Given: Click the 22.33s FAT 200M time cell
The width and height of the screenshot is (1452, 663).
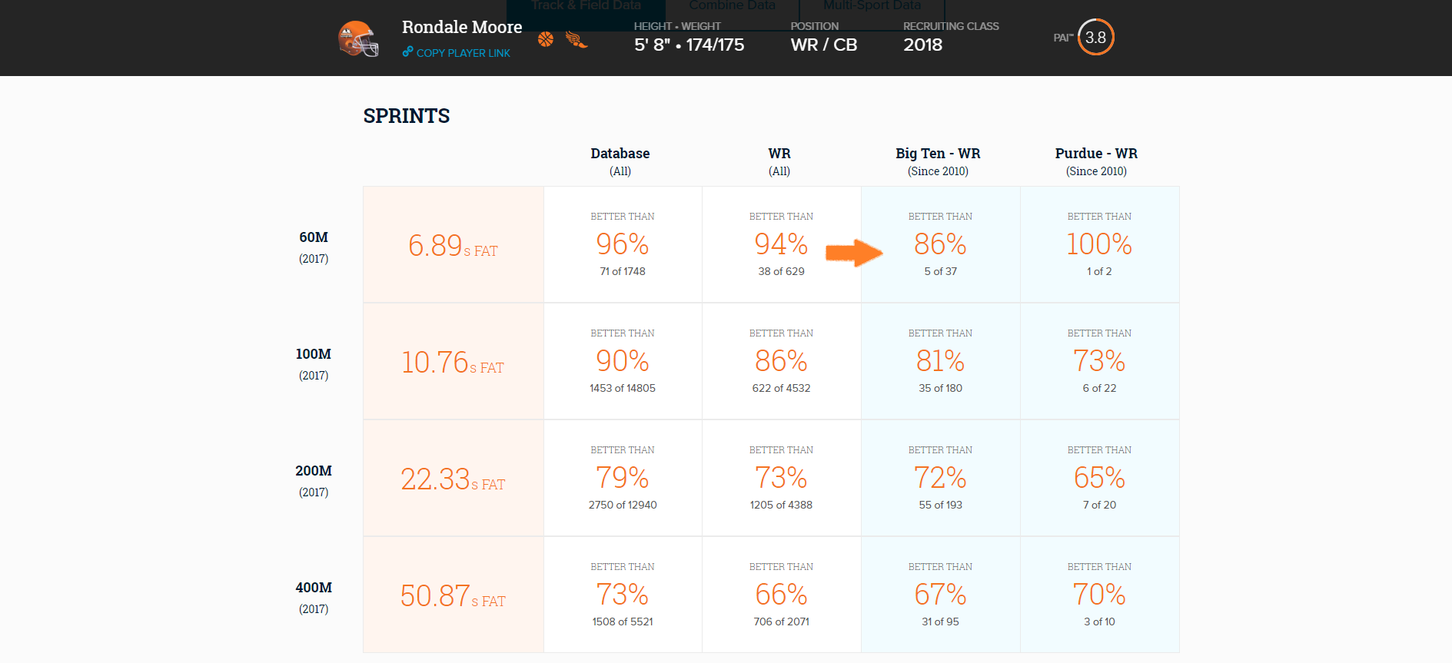Looking at the screenshot, I should (x=454, y=479).
